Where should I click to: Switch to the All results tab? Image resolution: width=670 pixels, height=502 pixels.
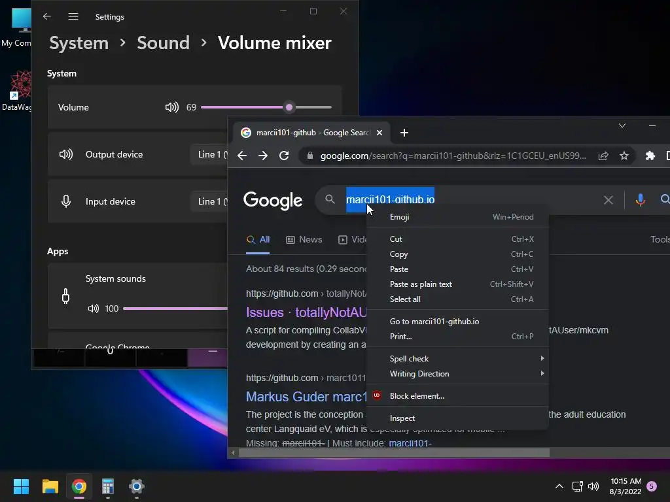[258, 240]
